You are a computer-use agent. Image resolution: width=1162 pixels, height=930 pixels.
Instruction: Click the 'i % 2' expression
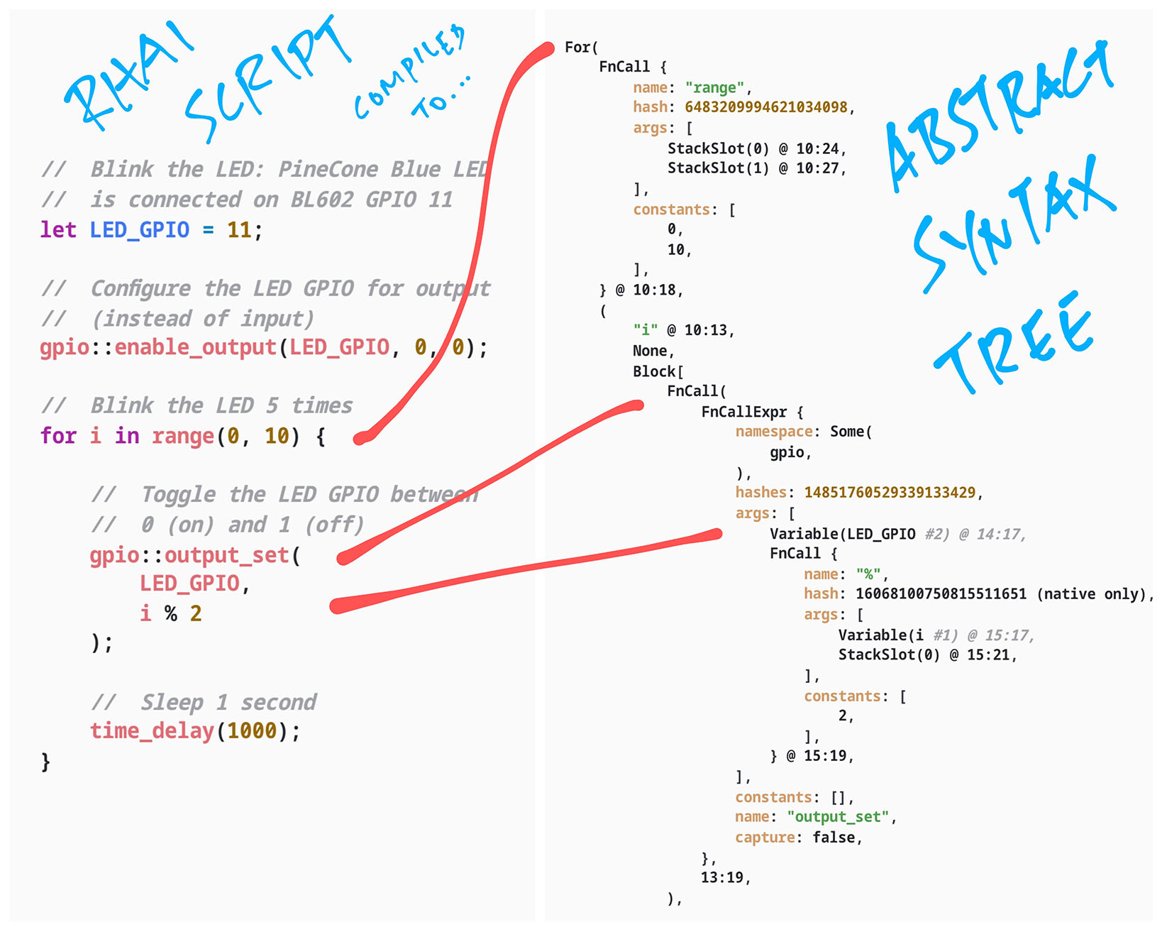(171, 613)
